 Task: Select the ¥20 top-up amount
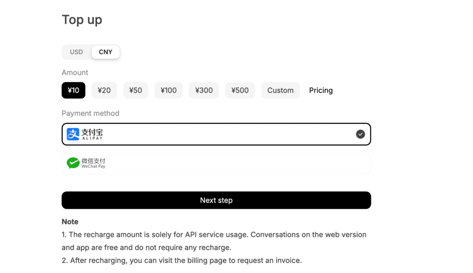(x=104, y=91)
